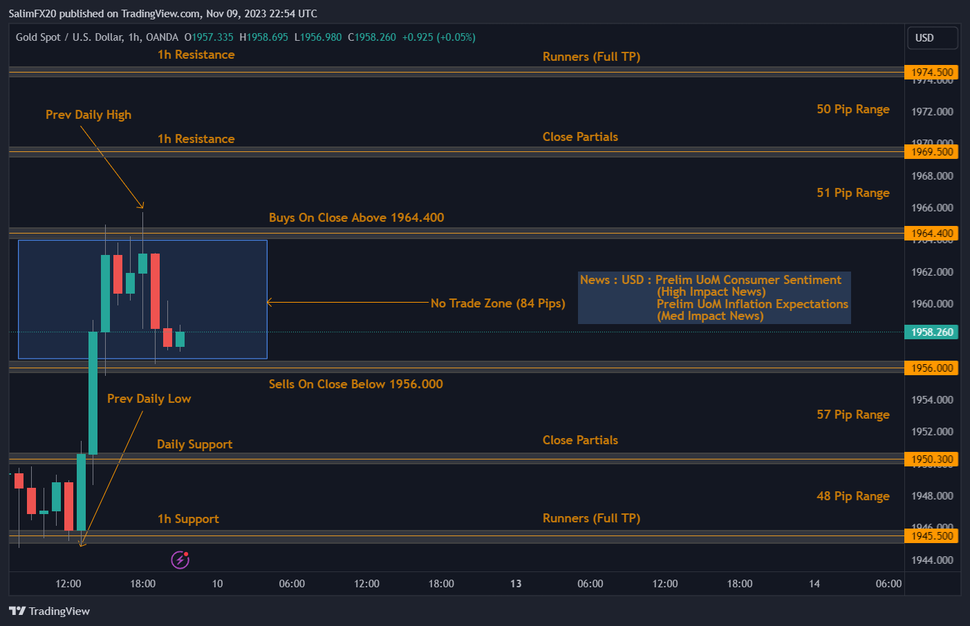Click the '57 Pip Range' text
The image size is (970, 626).
pos(853,415)
